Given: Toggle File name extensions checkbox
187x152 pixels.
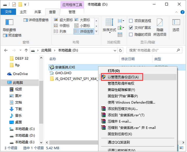Looking at the screenshot, I should (x=131, y=28).
